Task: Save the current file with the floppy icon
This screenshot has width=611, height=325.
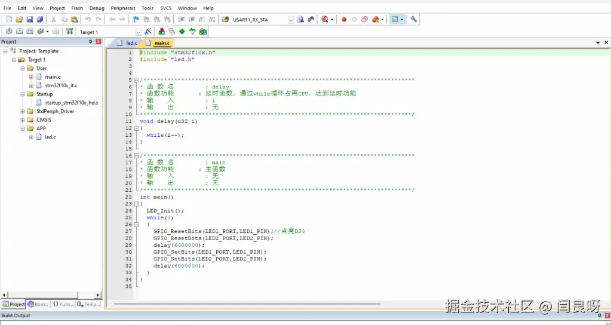Action: point(30,19)
